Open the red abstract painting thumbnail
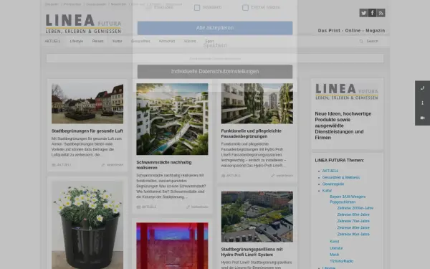 tap(172, 245)
